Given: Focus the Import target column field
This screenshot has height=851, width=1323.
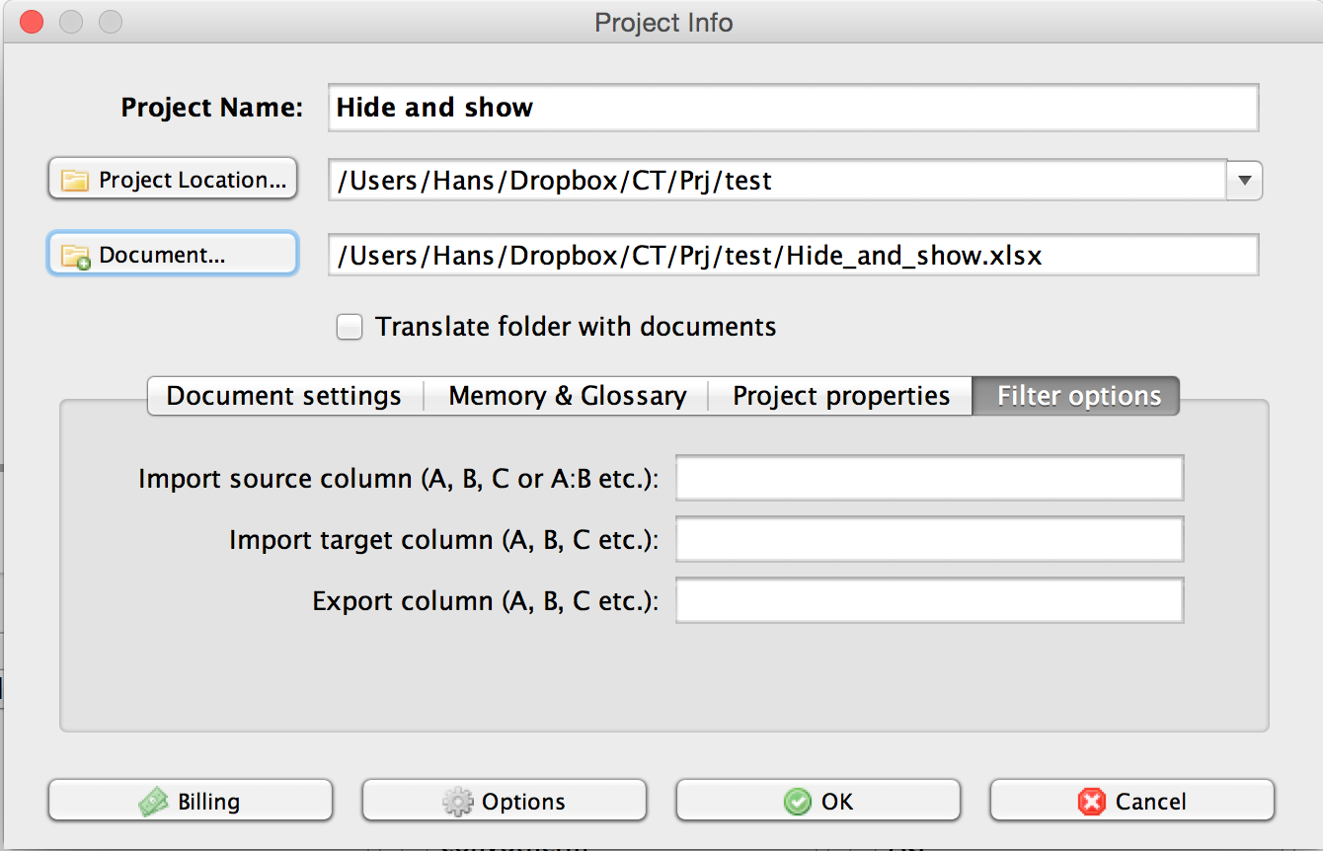Looking at the screenshot, I should [x=929, y=540].
